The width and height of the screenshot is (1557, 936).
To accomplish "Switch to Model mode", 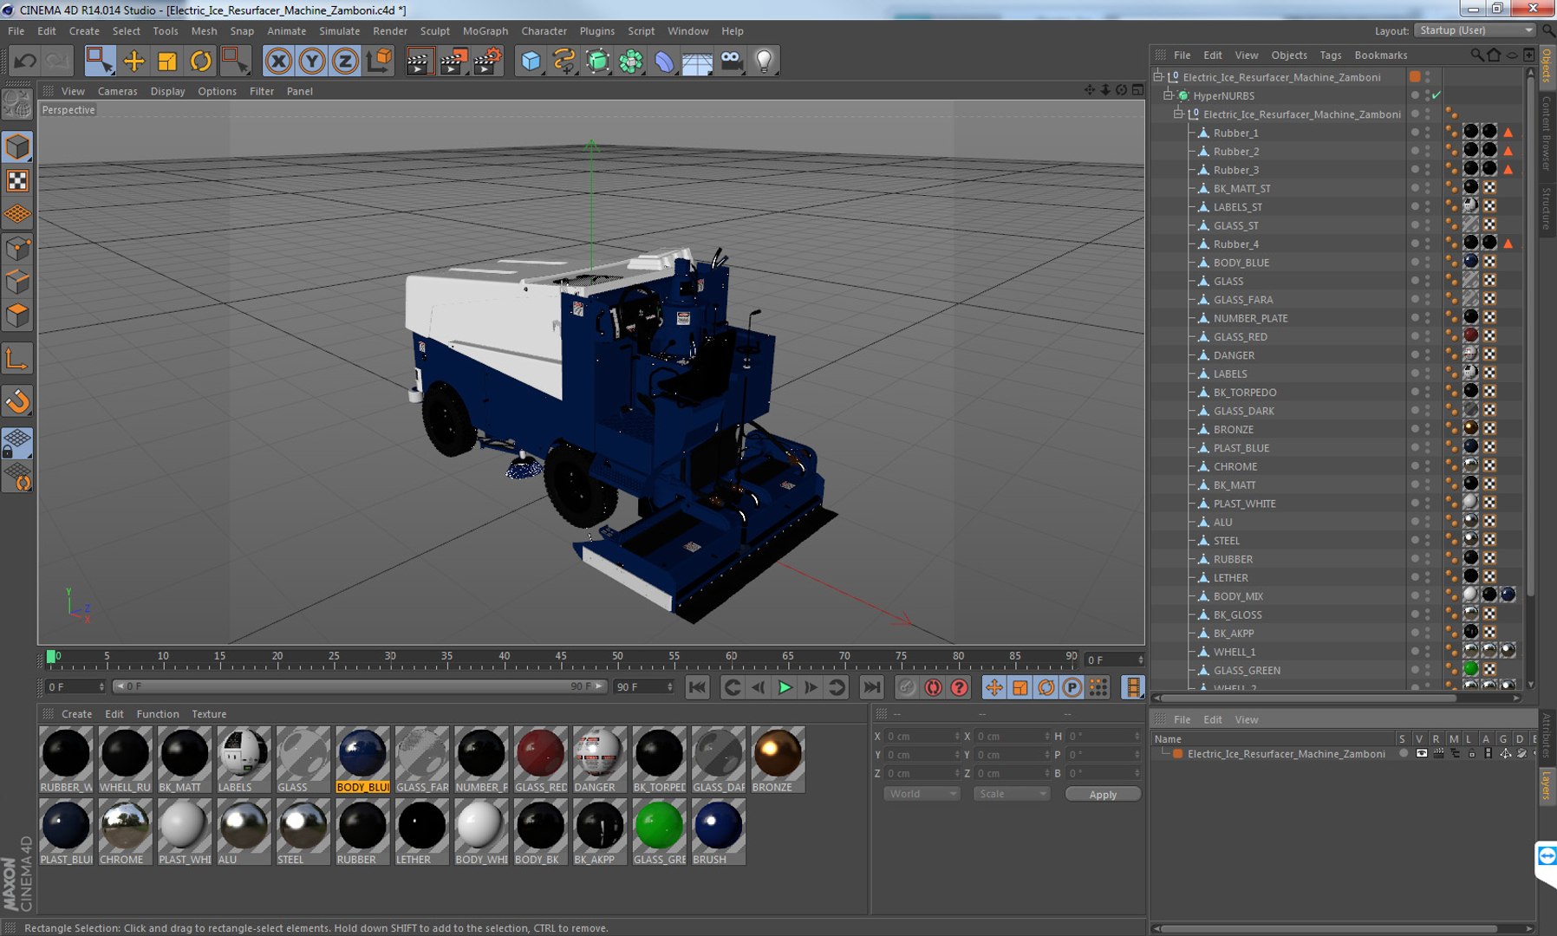I will point(17,146).
